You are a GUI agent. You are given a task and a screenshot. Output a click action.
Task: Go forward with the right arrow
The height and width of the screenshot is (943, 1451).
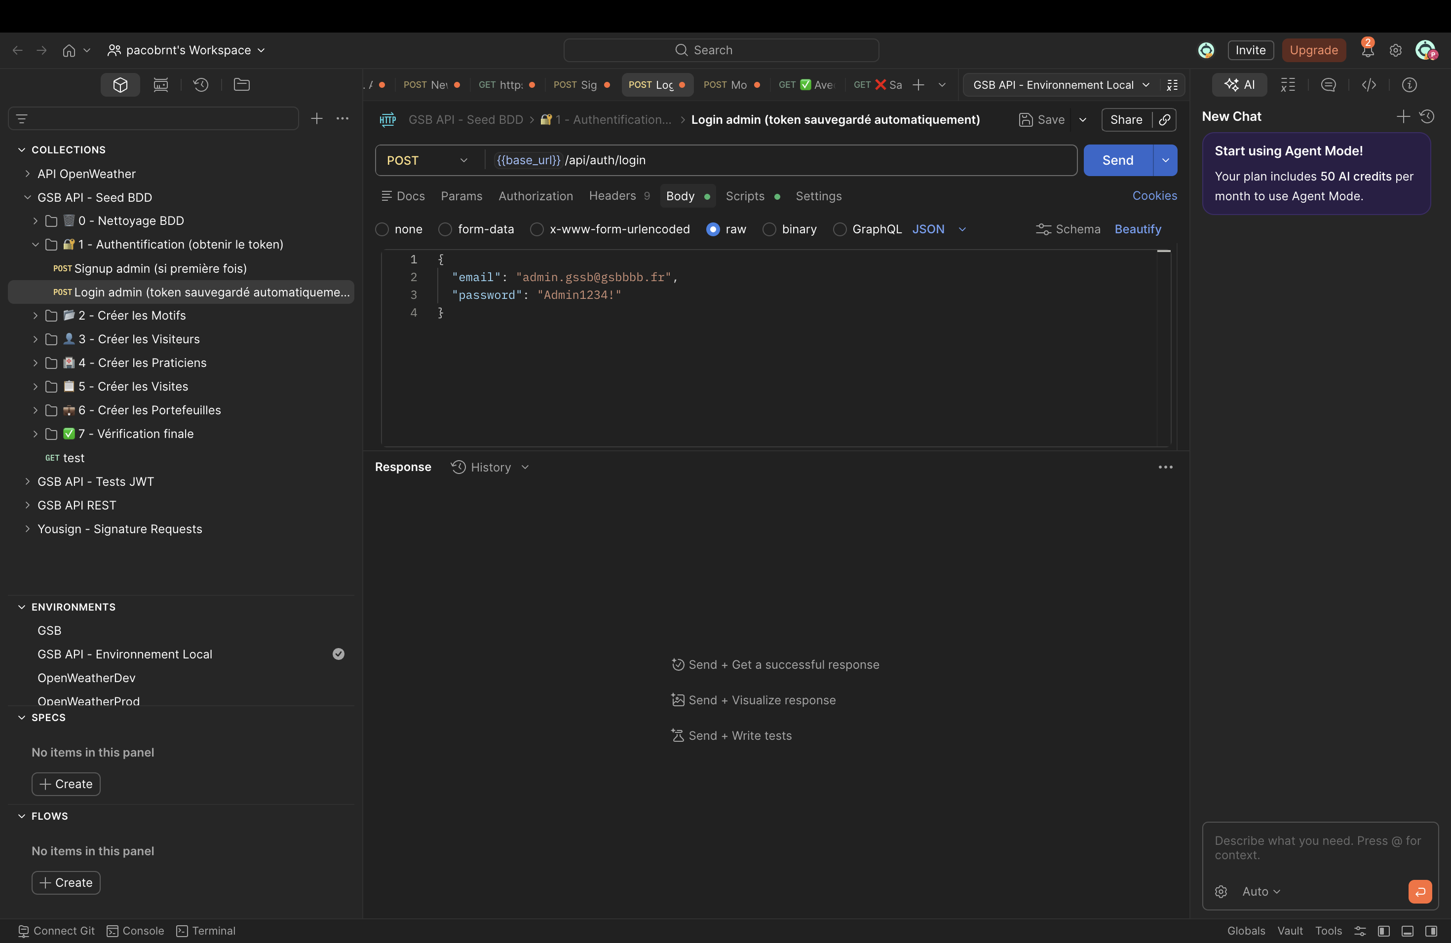coord(41,50)
